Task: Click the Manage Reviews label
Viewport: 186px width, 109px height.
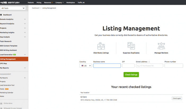Action: click(161, 53)
